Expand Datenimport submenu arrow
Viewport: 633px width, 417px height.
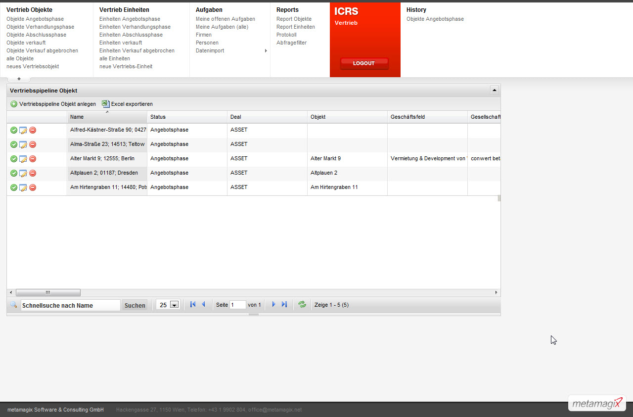point(266,50)
